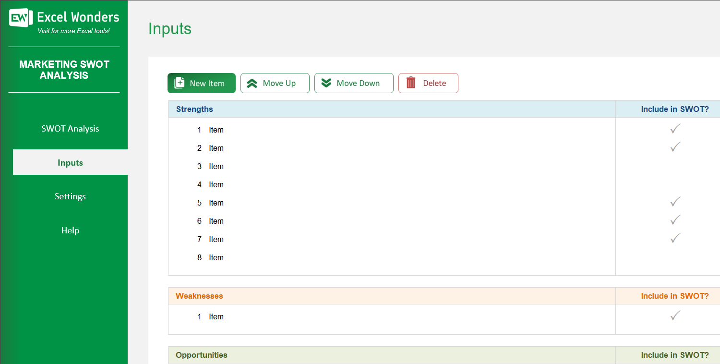Click the Move Up button

(x=275, y=83)
